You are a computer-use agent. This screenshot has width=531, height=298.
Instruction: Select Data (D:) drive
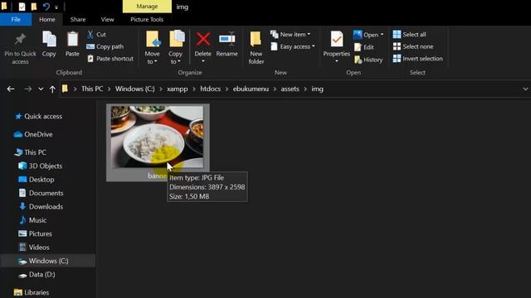coord(37,274)
